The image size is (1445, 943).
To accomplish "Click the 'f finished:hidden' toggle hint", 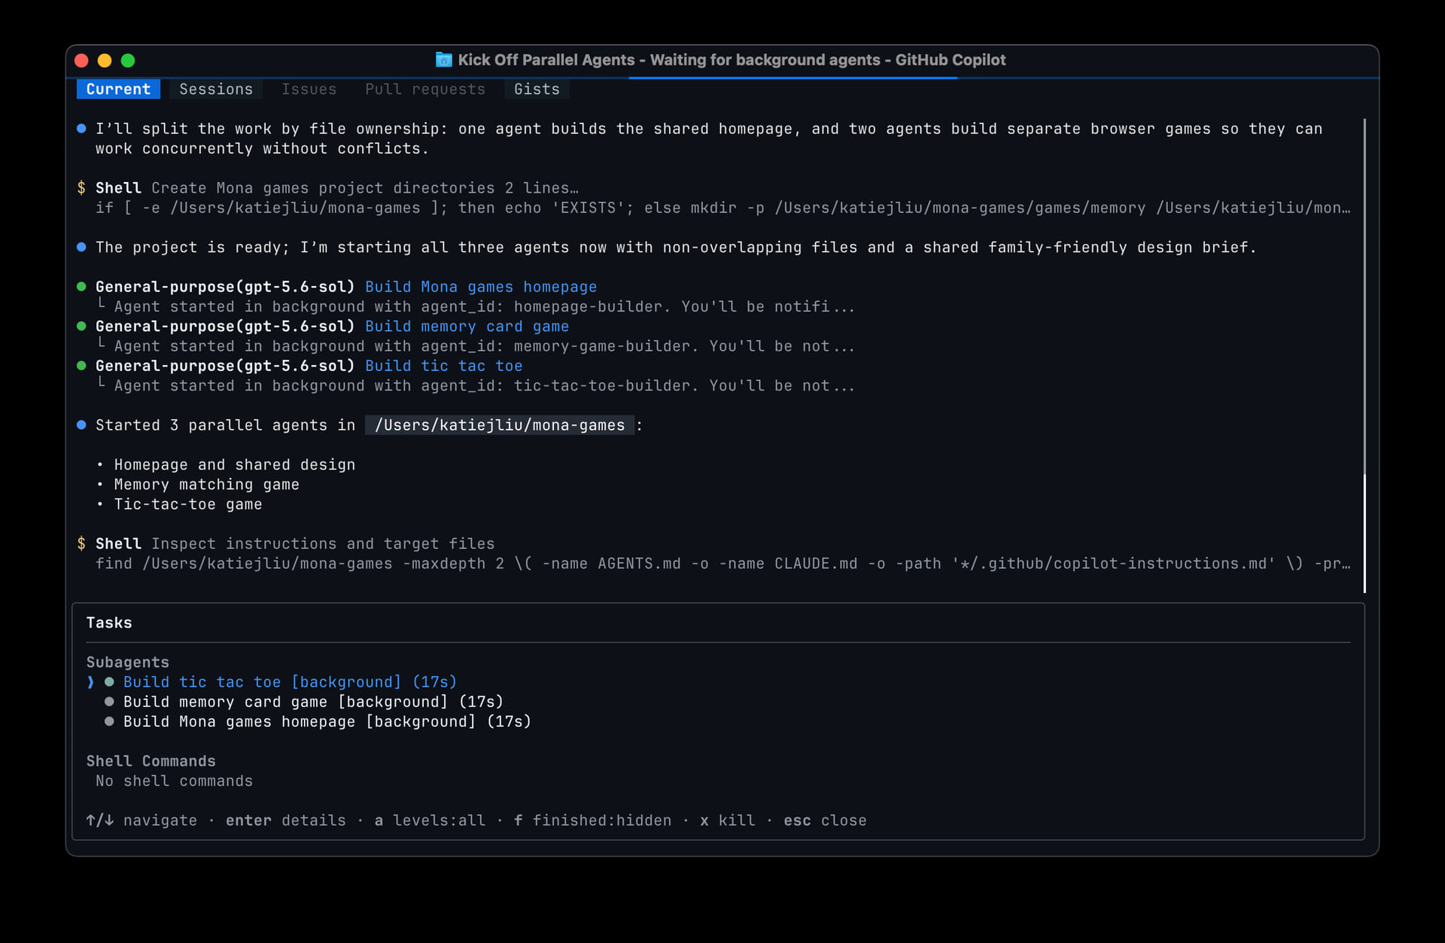I will [x=592, y=820].
